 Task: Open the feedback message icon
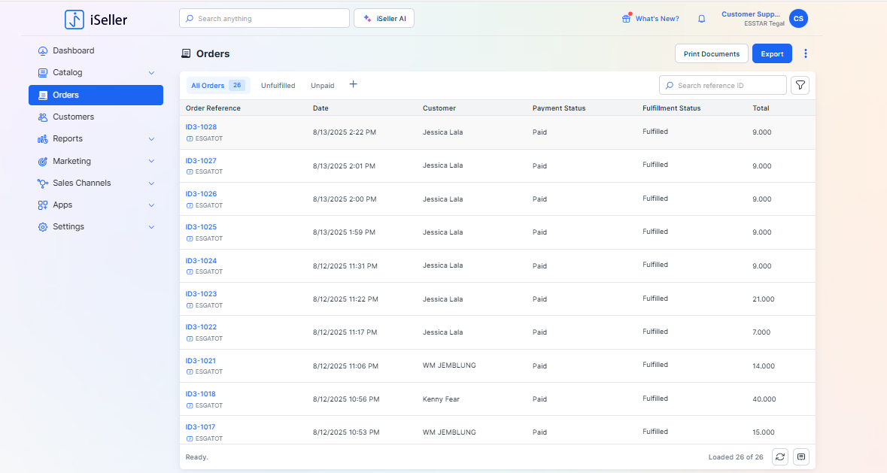[801, 456]
